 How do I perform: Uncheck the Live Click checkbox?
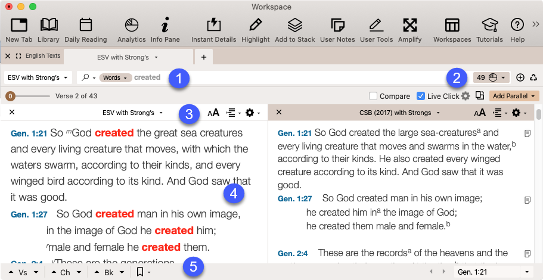[x=421, y=96]
